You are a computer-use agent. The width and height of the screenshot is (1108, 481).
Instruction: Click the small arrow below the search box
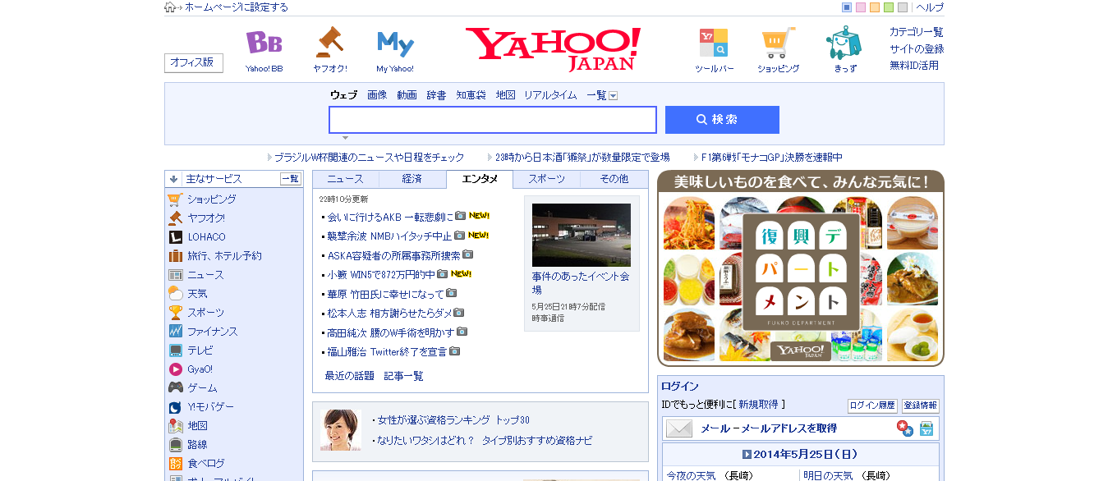pyautogui.click(x=345, y=138)
